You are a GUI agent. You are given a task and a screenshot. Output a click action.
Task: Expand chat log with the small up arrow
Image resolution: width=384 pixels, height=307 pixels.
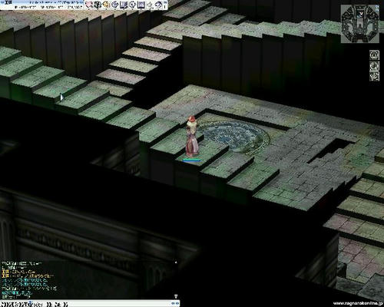[176, 262]
